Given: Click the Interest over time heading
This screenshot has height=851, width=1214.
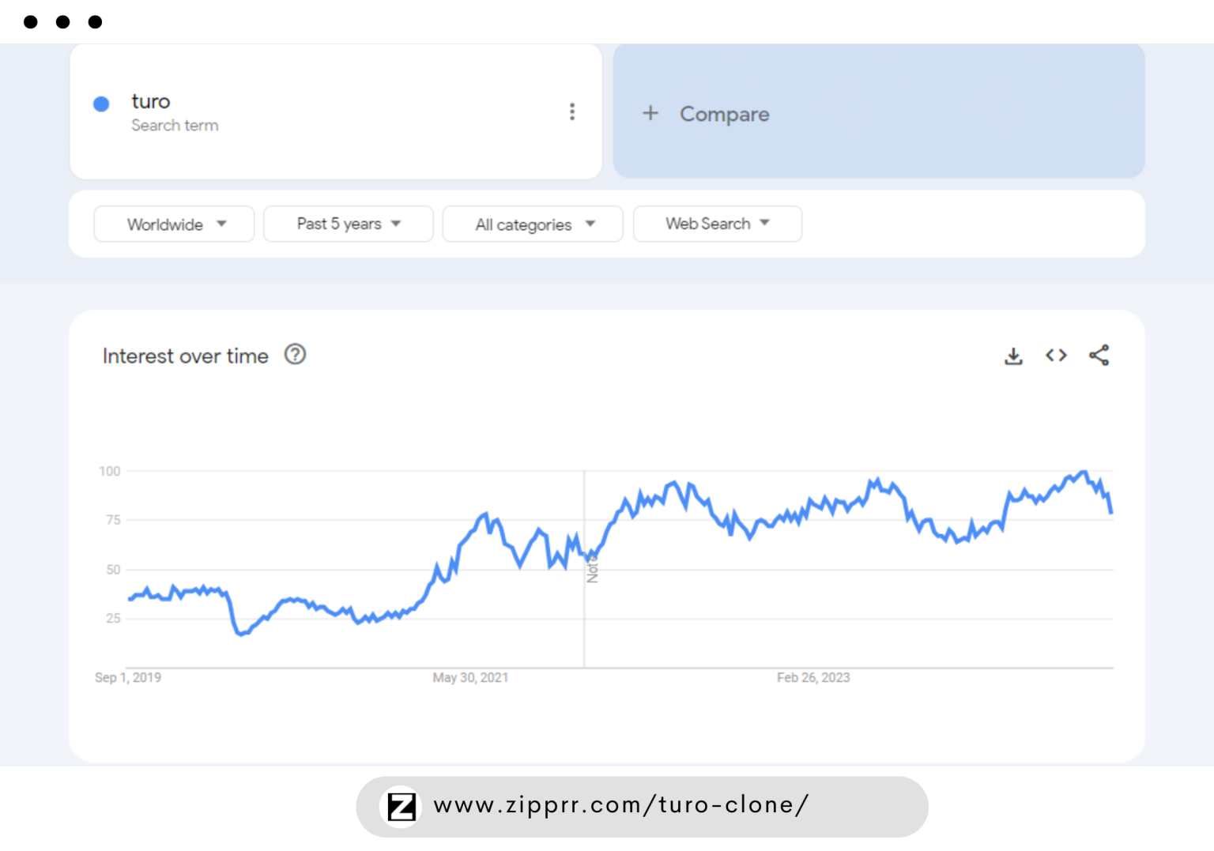Looking at the screenshot, I should point(186,356).
